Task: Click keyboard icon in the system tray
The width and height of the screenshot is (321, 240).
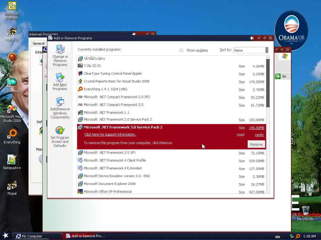Action: [278, 237]
